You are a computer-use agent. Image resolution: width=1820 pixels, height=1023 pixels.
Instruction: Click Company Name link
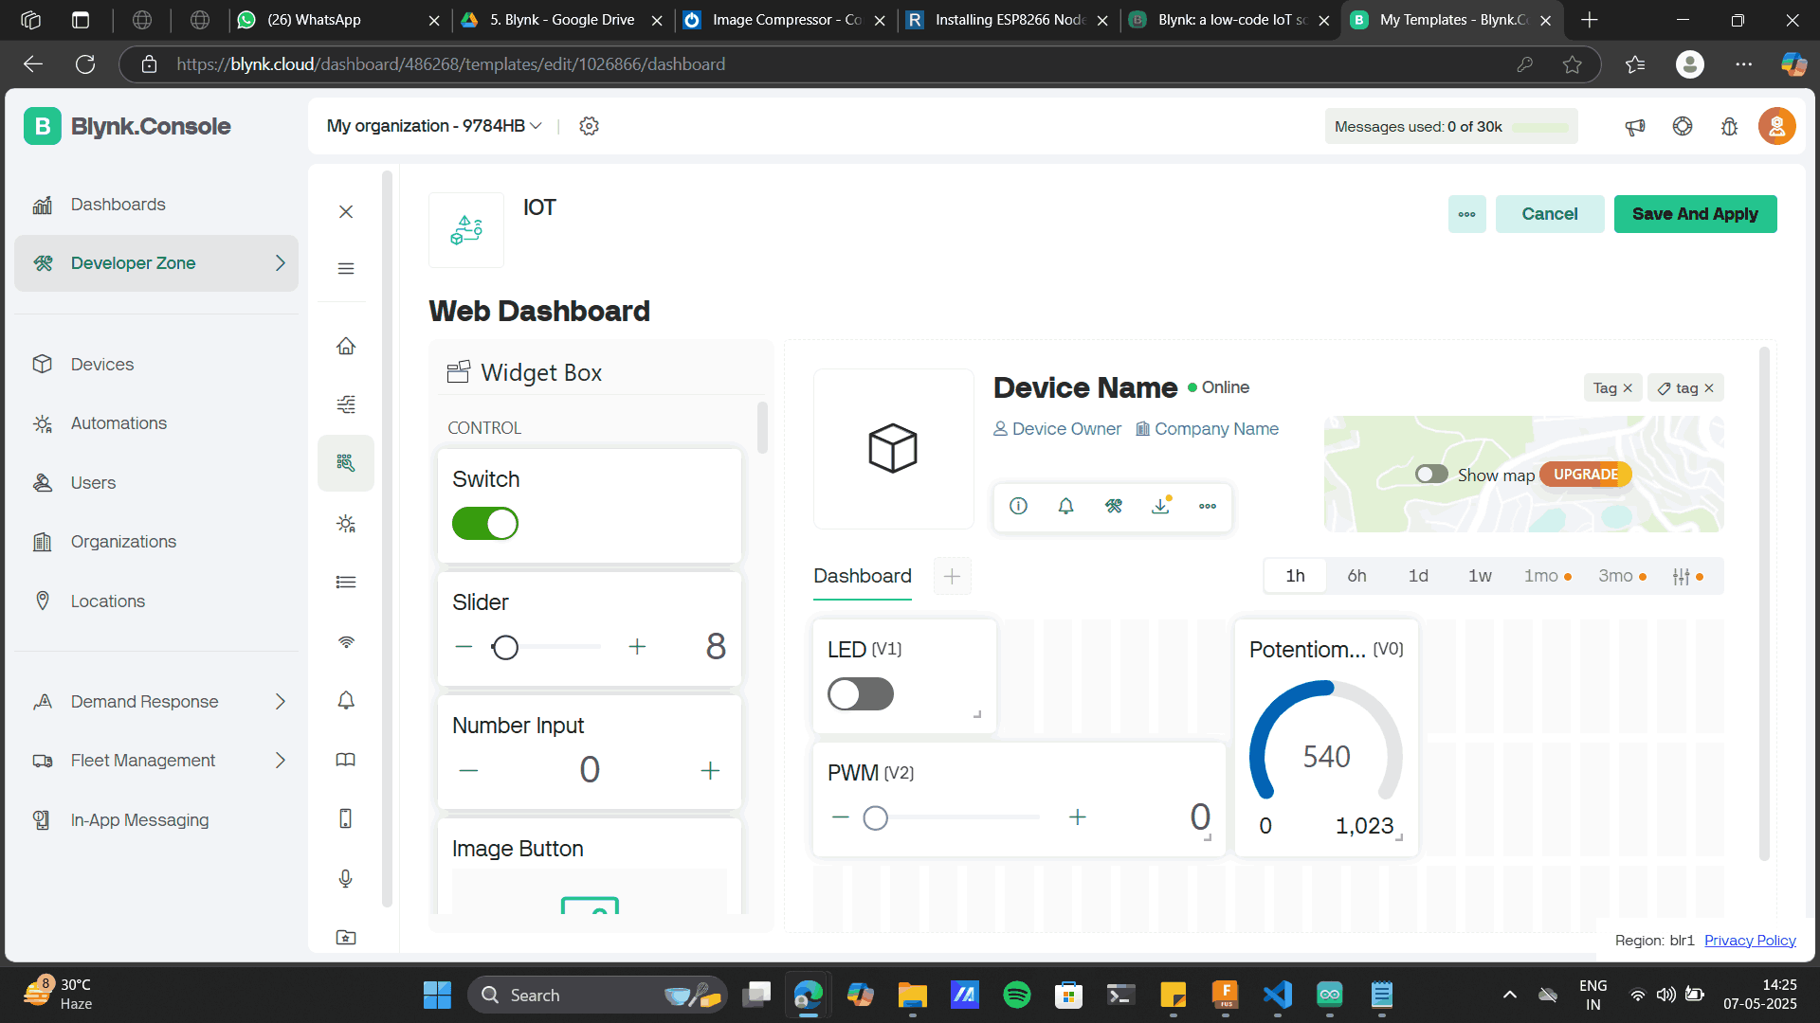(1207, 429)
